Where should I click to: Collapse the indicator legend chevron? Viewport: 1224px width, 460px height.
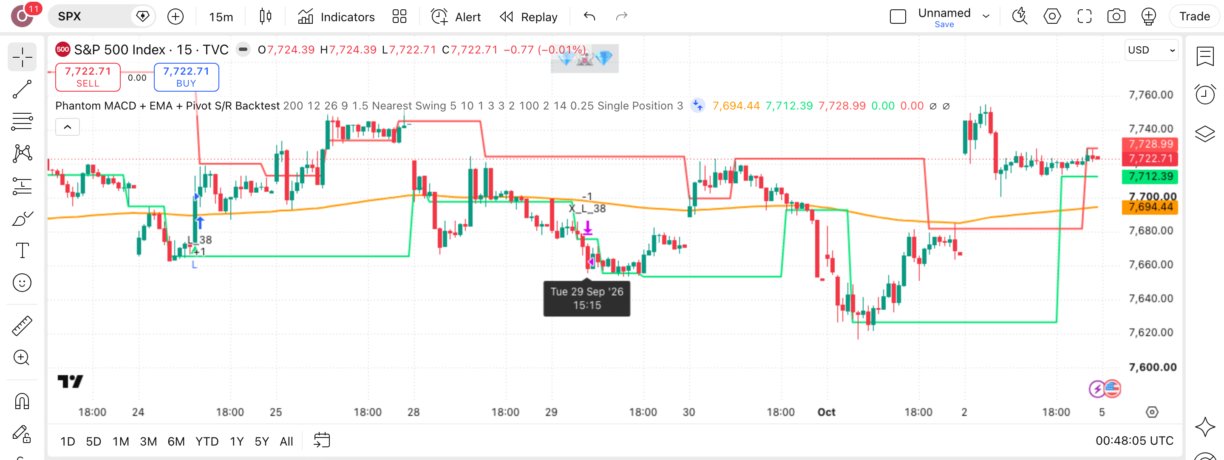(x=68, y=127)
